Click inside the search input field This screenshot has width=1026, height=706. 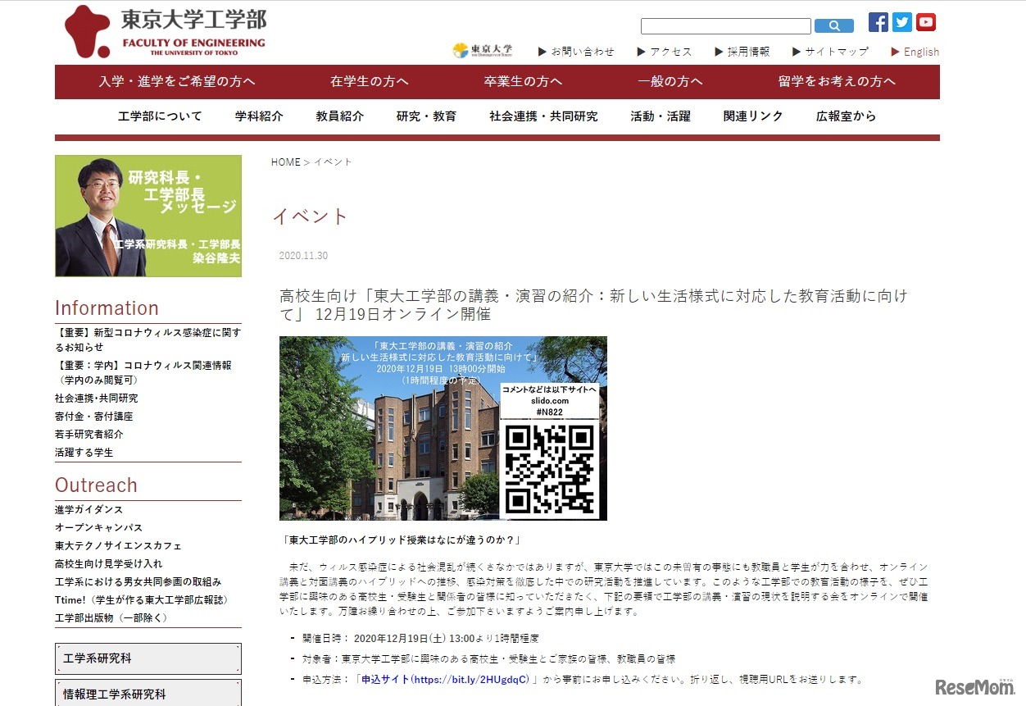click(725, 25)
